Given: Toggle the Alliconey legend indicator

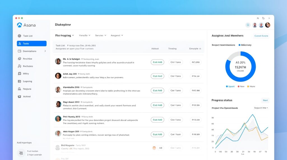Looking at the screenshot, I should tap(239, 45).
